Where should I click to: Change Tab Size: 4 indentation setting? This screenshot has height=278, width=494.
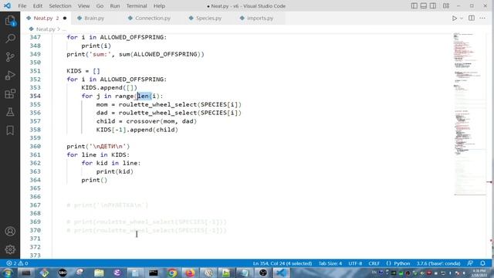tap(330, 263)
